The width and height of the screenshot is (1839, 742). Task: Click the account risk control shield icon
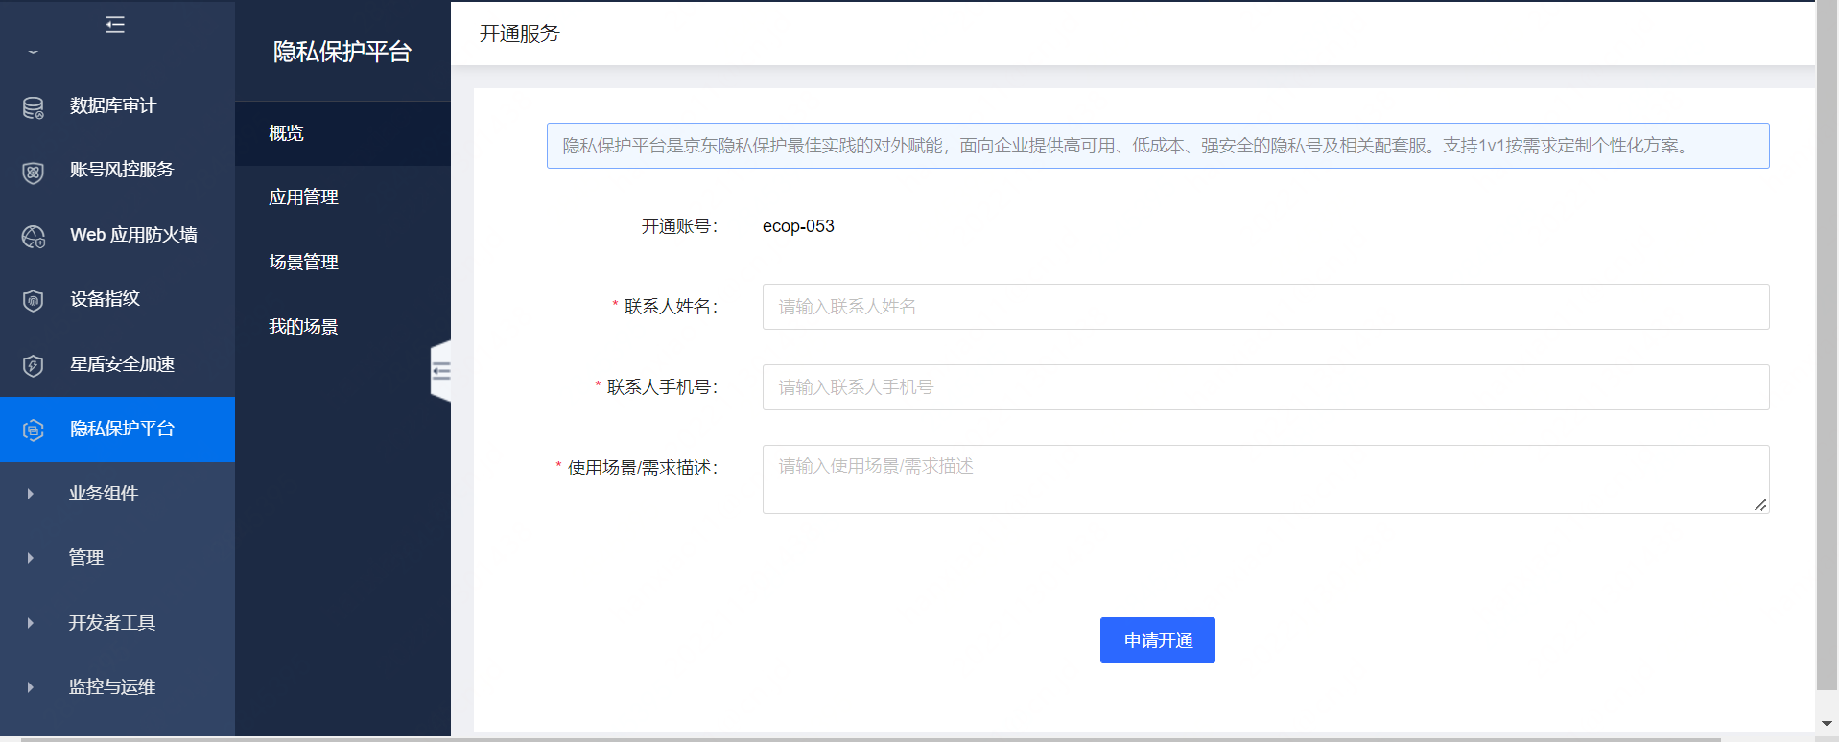pyautogui.click(x=34, y=172)
